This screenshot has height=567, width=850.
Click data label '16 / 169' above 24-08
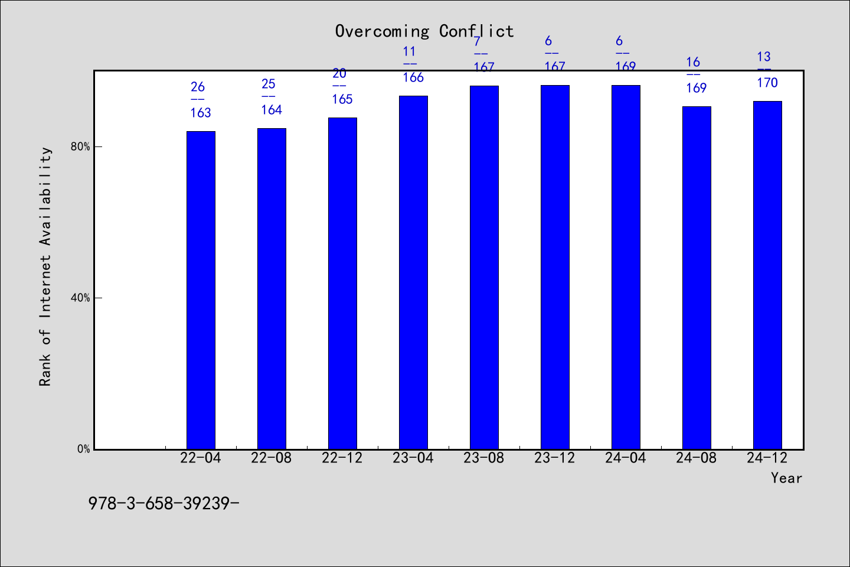[697, 75]
